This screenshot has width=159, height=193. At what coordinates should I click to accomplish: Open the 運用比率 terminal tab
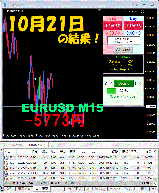(24, 189)
